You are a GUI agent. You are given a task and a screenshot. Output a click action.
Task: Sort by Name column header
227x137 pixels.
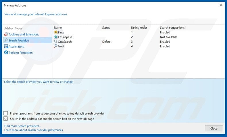[58, 27]
